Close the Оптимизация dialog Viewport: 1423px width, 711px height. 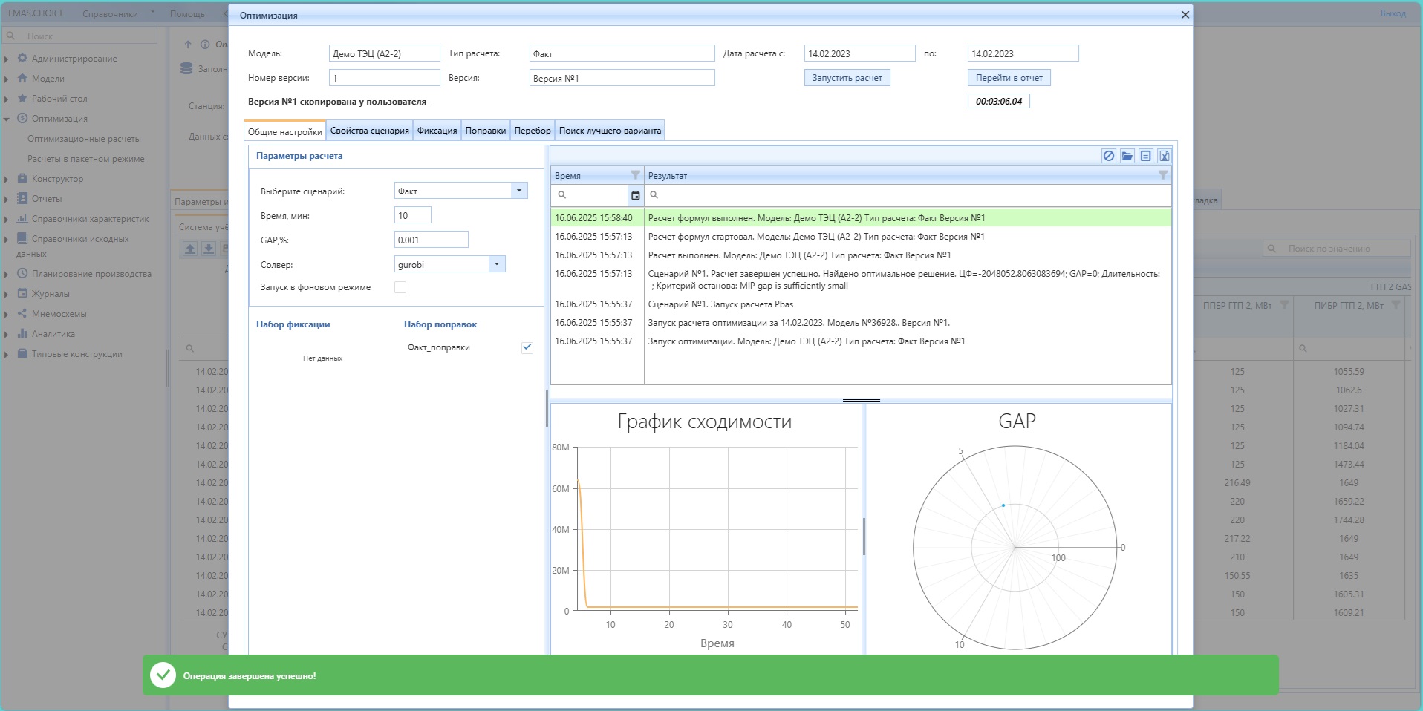1185,15
